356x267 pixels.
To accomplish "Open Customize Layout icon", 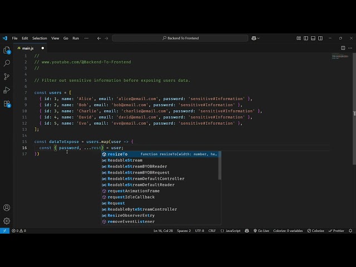I will [x=299, y=38].
